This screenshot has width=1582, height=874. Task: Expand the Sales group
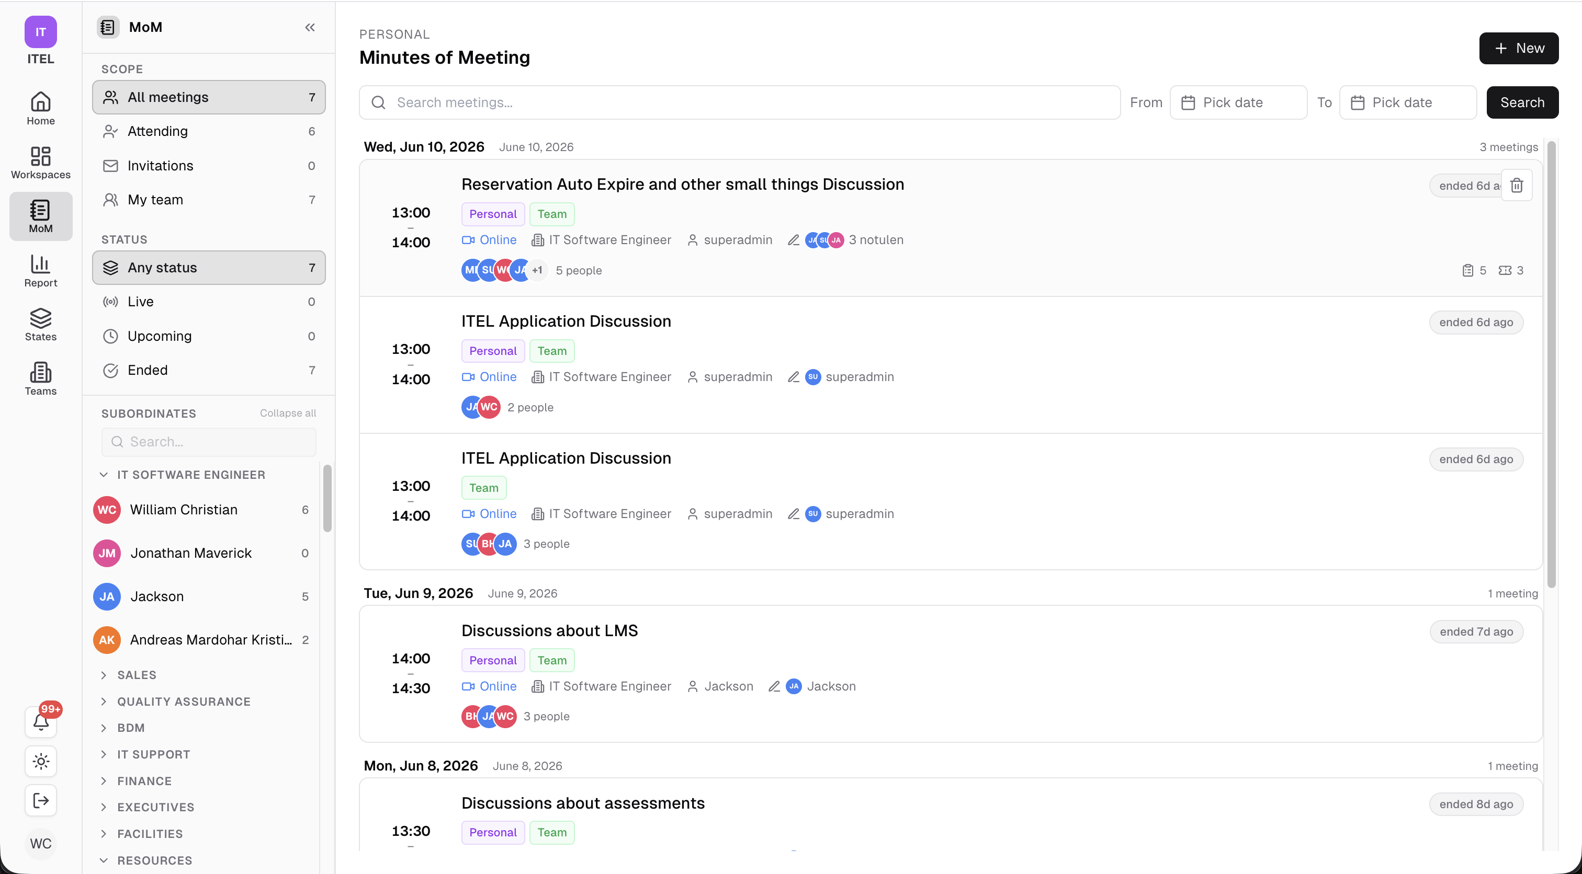coord(104,674)
